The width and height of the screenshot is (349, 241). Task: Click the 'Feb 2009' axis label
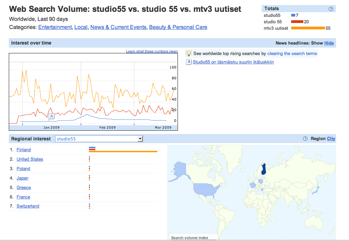108,128
